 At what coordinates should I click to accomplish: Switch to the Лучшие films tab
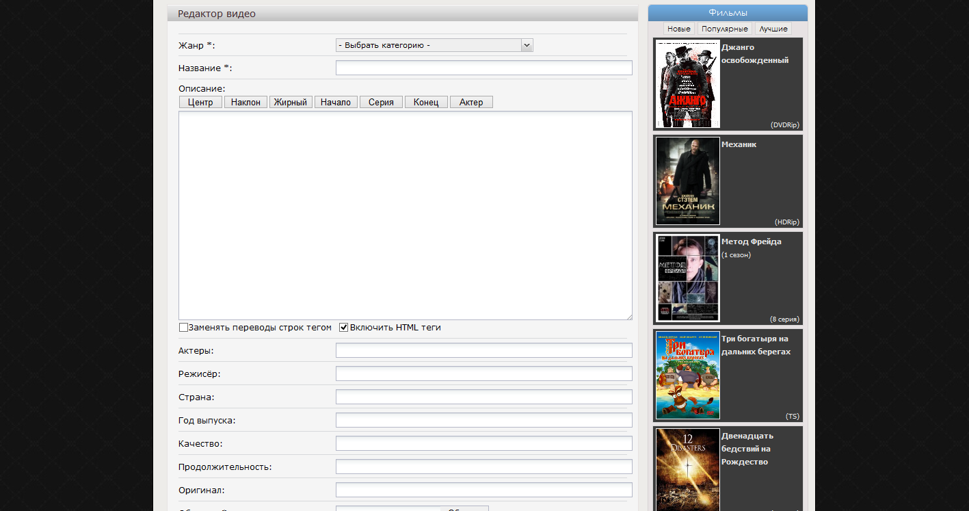pyautogui.click(x=773, y=29)
